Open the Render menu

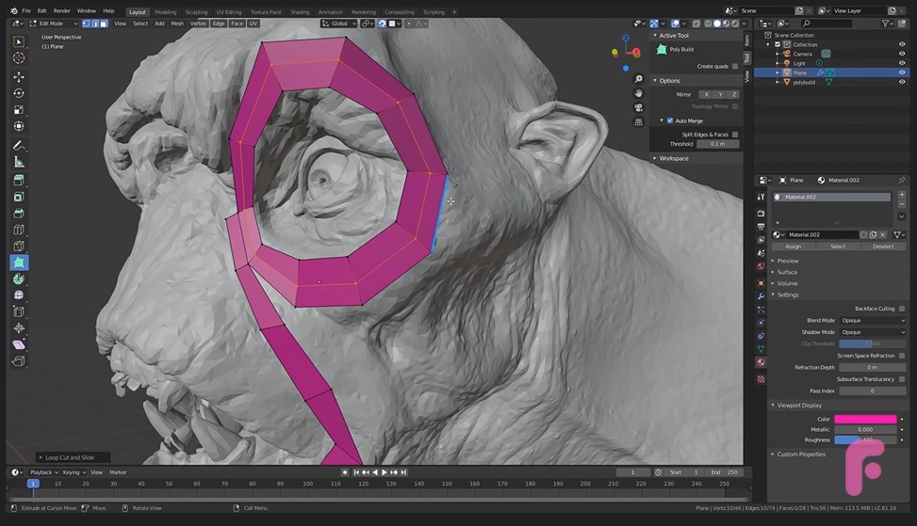tap(61, 11)
